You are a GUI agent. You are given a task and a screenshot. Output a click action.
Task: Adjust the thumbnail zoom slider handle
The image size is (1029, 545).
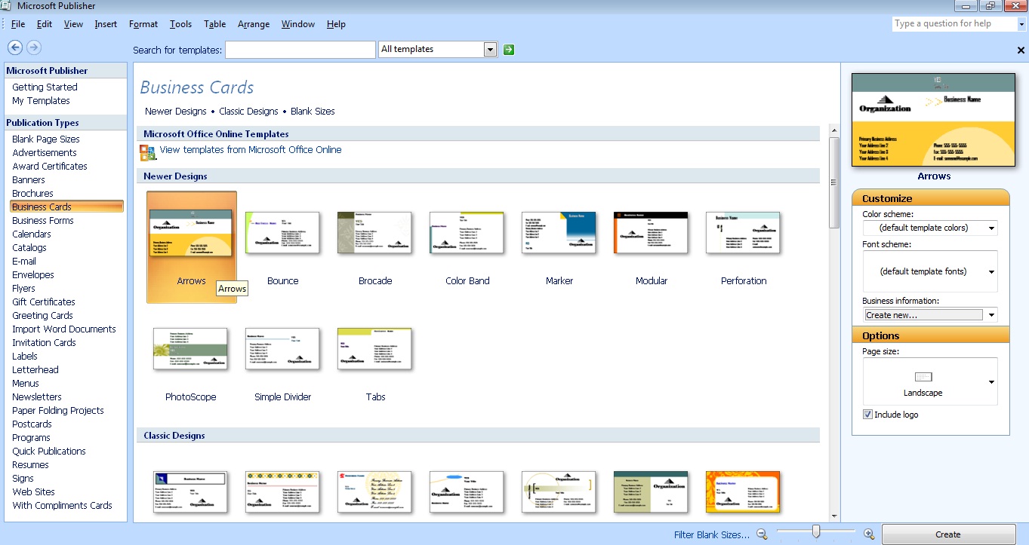coord(816,532)
